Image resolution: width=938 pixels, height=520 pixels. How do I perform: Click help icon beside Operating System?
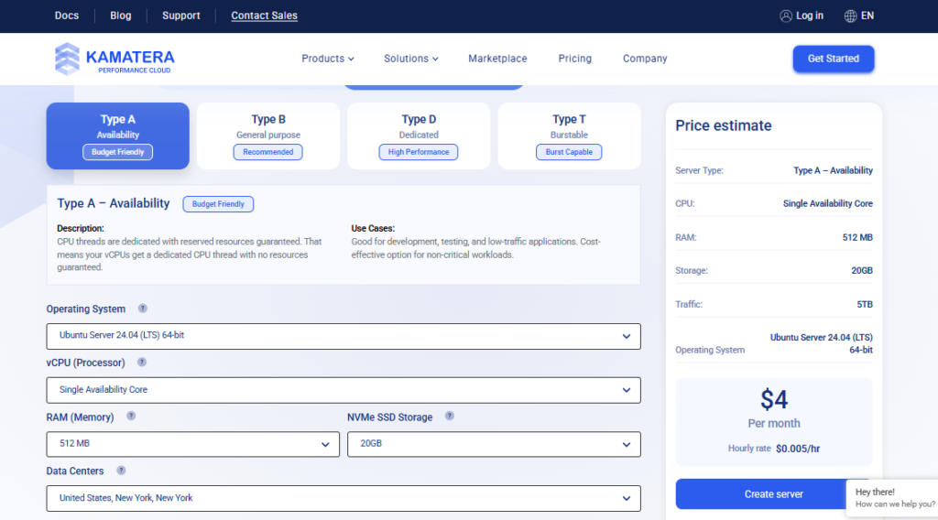point(143,309)
